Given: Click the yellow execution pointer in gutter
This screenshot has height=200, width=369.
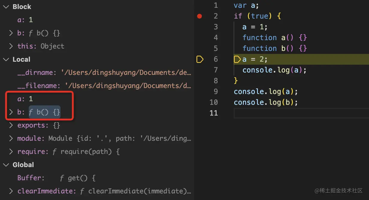Looking at the screenshot, I should pos(200,59).
